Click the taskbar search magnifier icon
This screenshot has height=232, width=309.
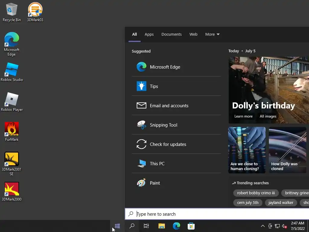coord(132,226)
